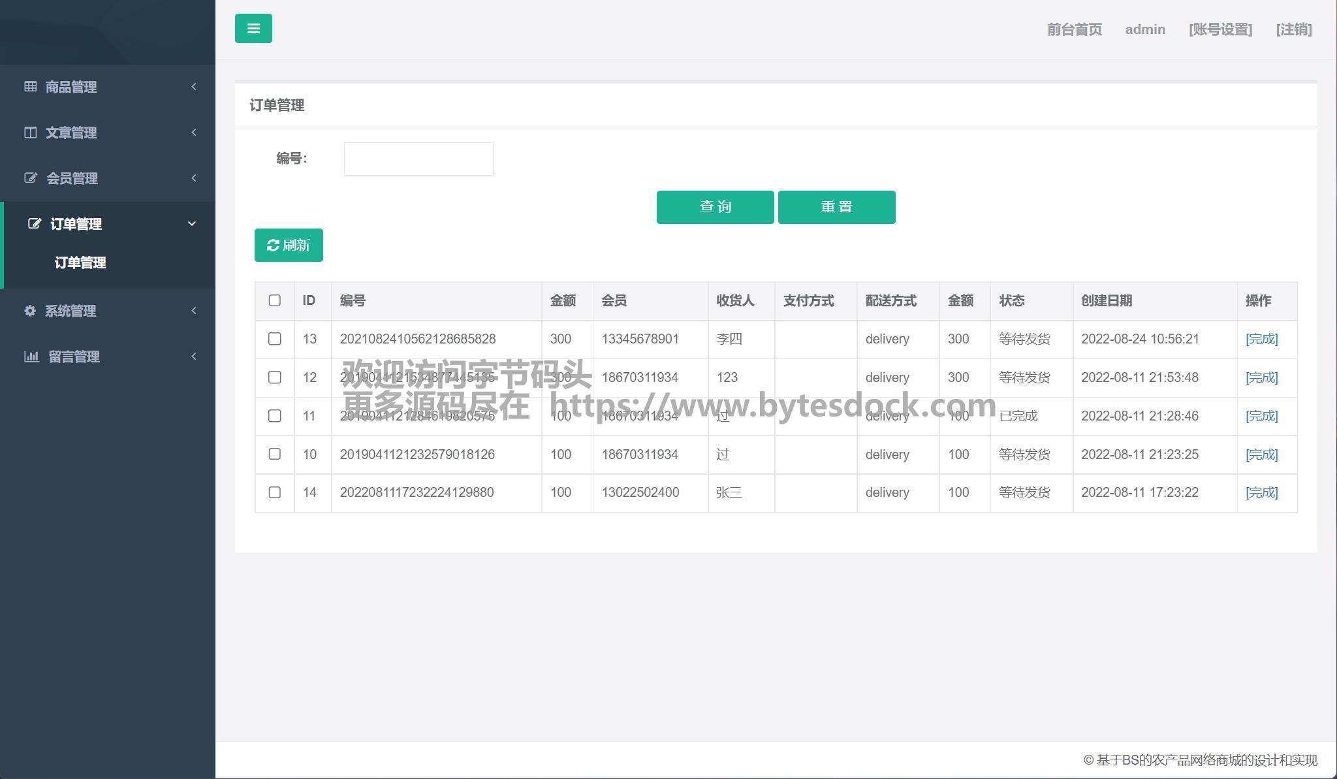Click the edit icon beside 会员管理
The image size is (1337, 779).
click(x=31, y=178)
